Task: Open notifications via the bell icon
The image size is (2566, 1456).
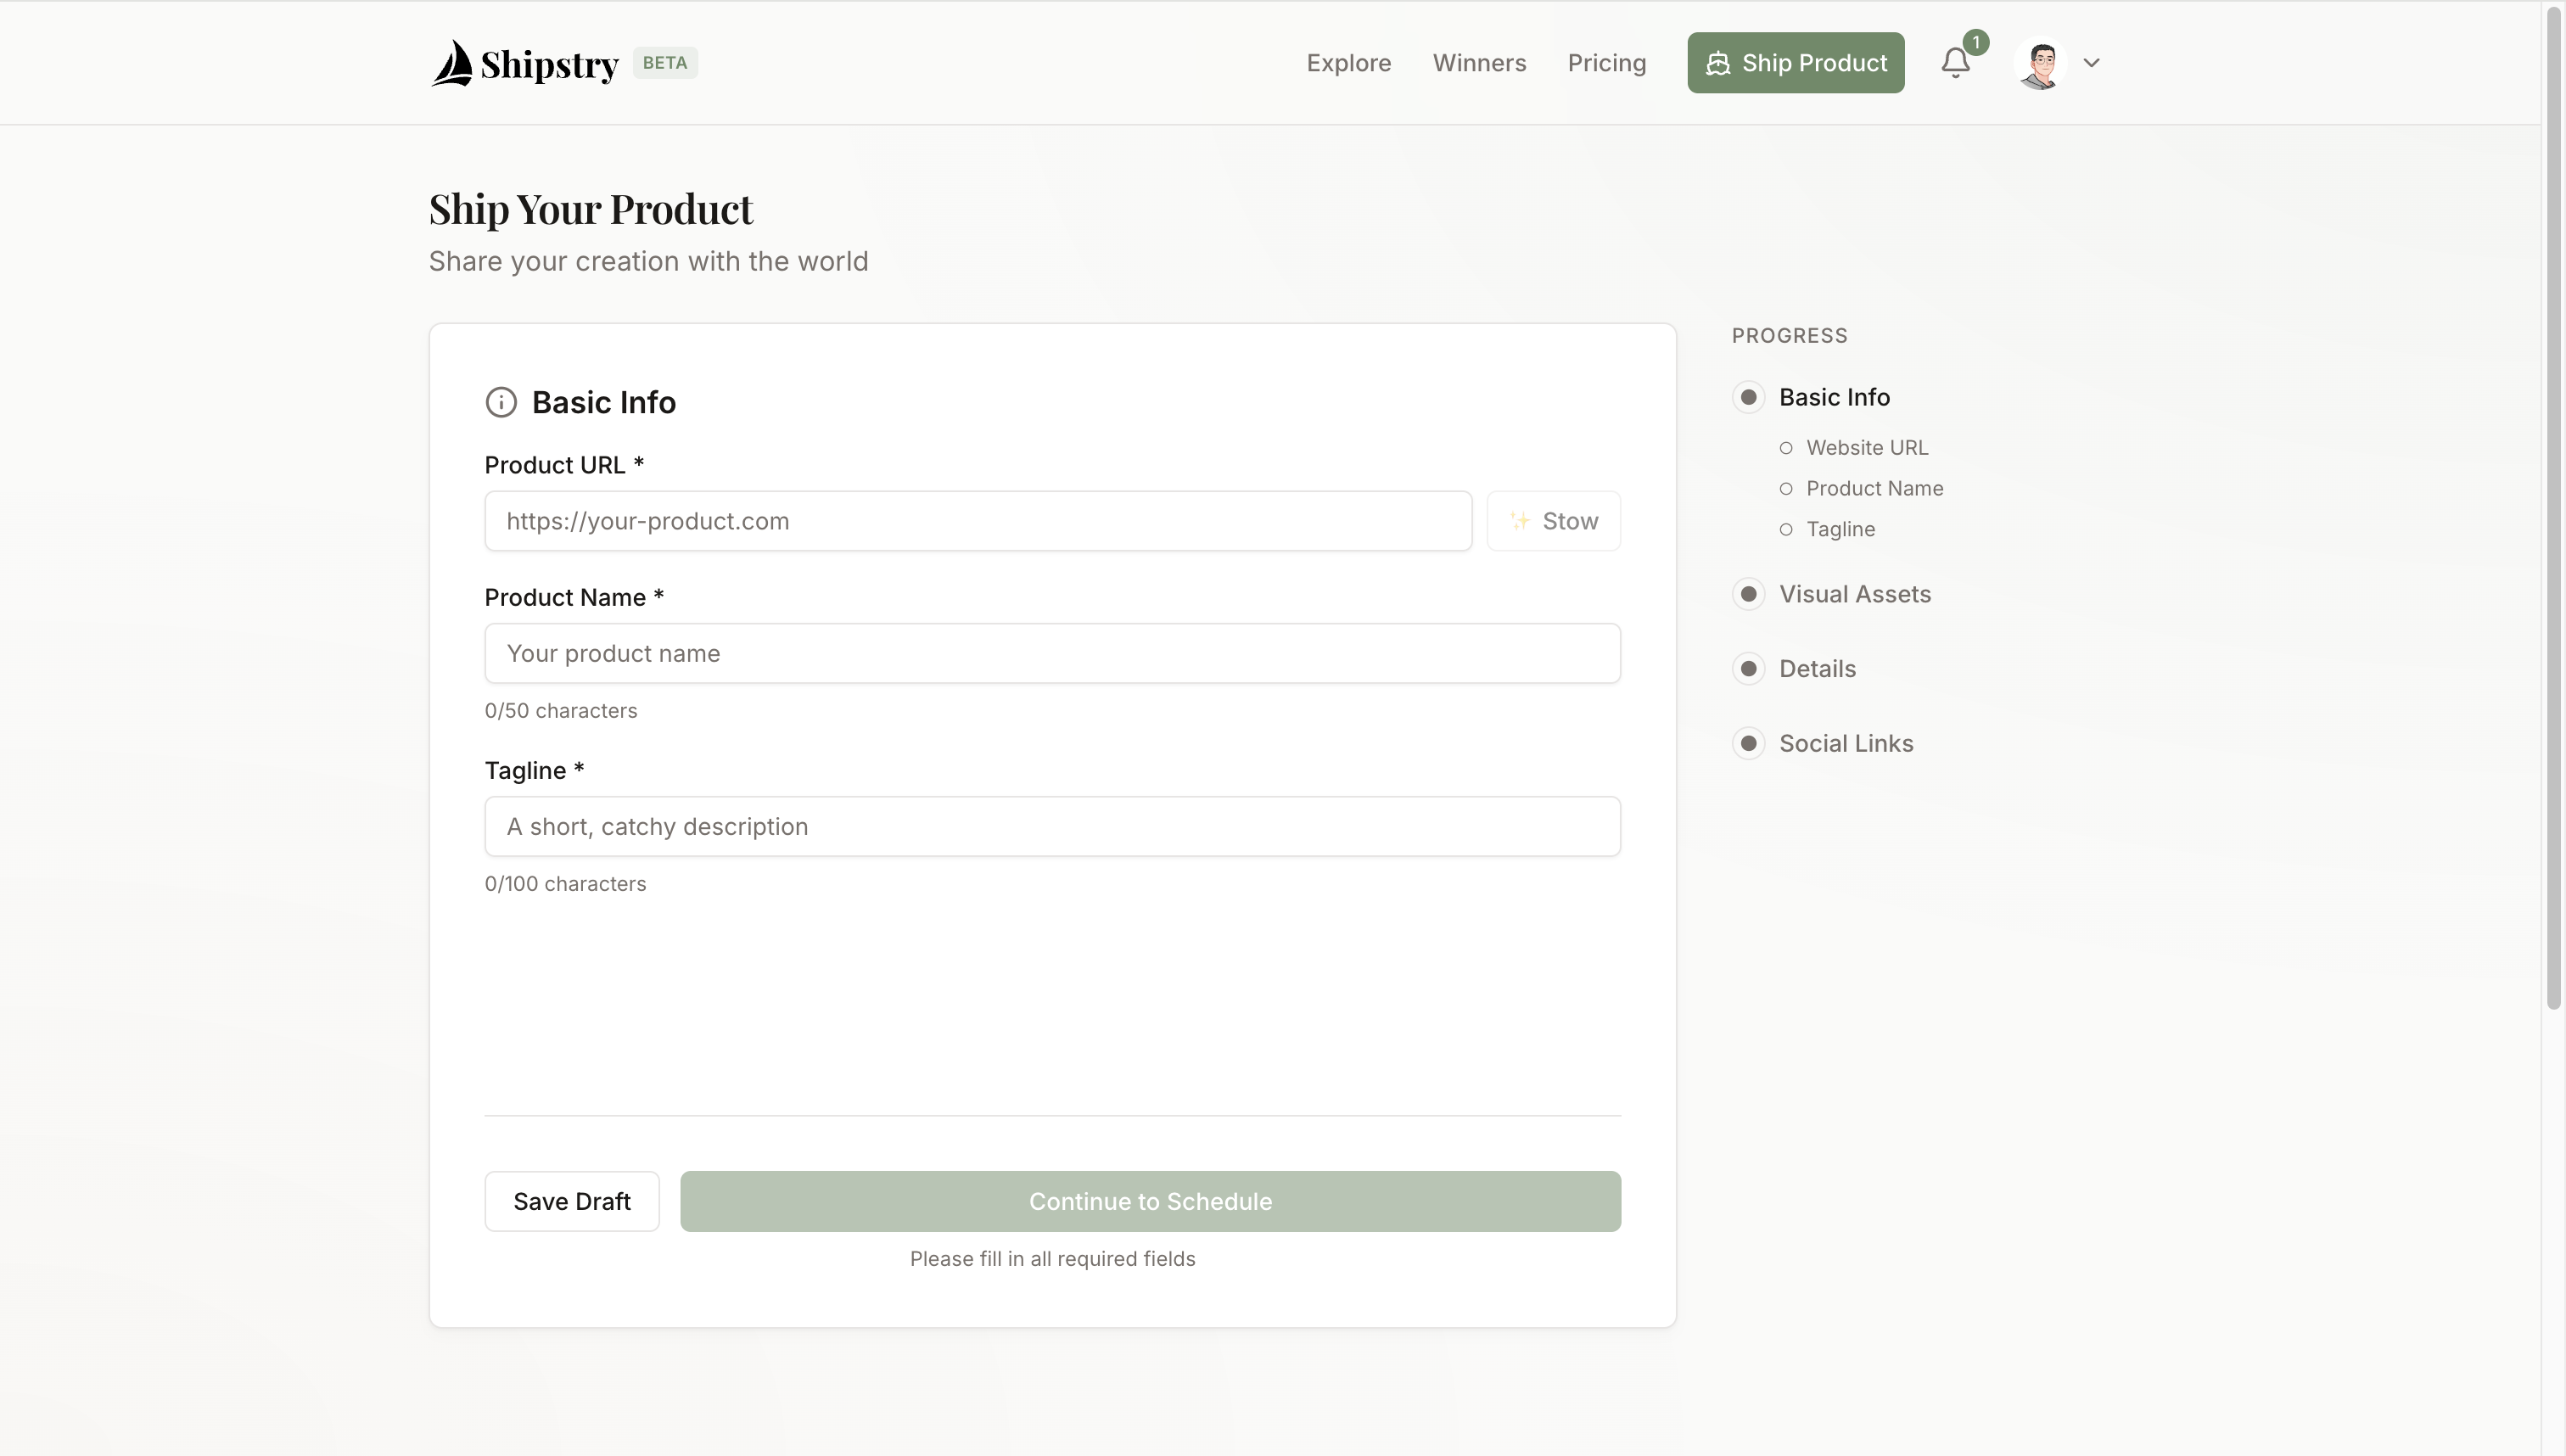Action: click(1954, 62)
